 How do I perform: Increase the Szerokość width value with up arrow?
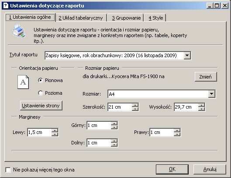pos(135,105)
